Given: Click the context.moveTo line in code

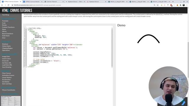Looking at the screenshot, I should pyautogui.click(x=44, y=54).
